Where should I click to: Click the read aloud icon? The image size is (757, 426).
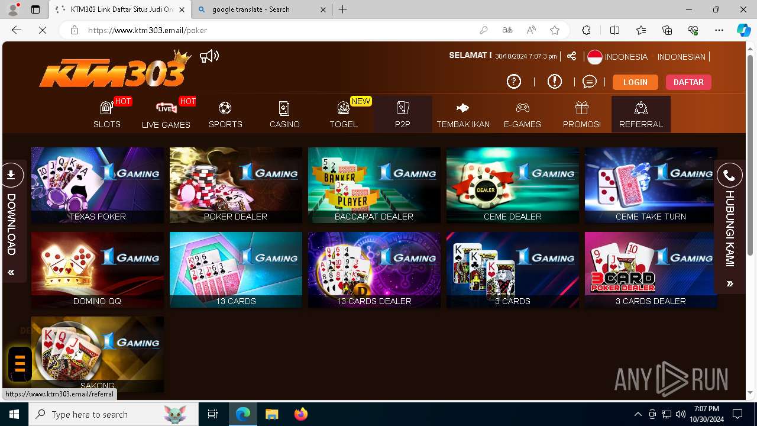531,30
